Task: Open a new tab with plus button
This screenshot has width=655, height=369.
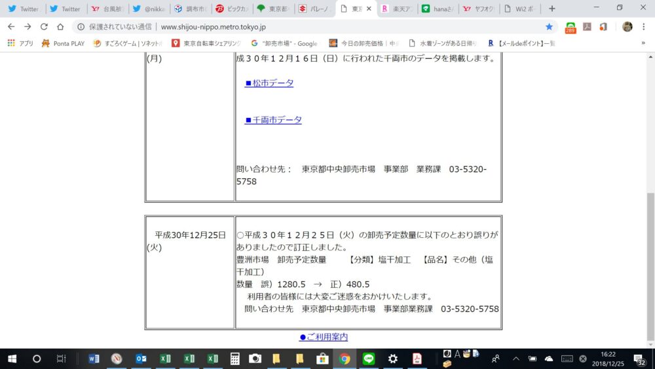Action: point(552,9)
